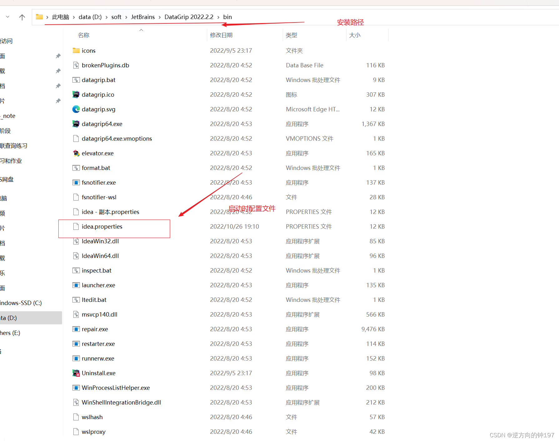Select the datagrip64.exe file name
559x441 pixels.
[102, 124]
